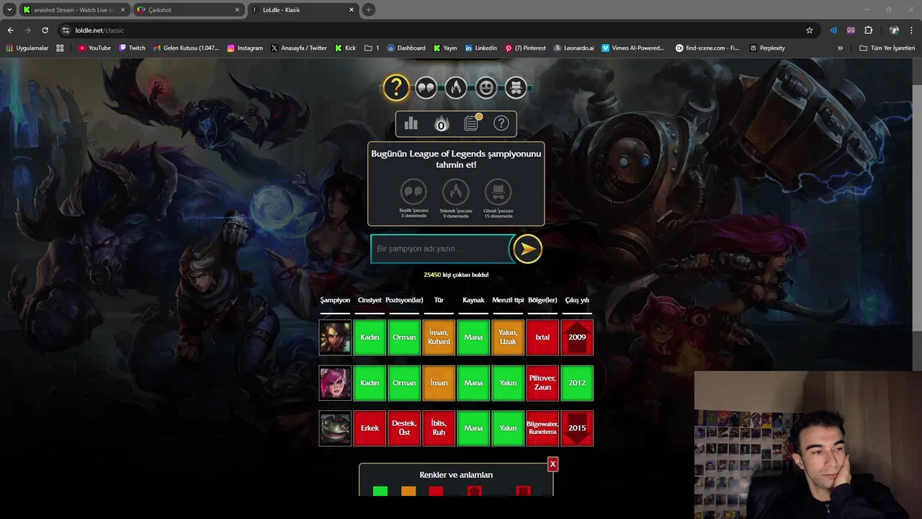This screenshot has height=519, width=922.
Task: Reload the loldle.net page
Action: tap(45, 30)
